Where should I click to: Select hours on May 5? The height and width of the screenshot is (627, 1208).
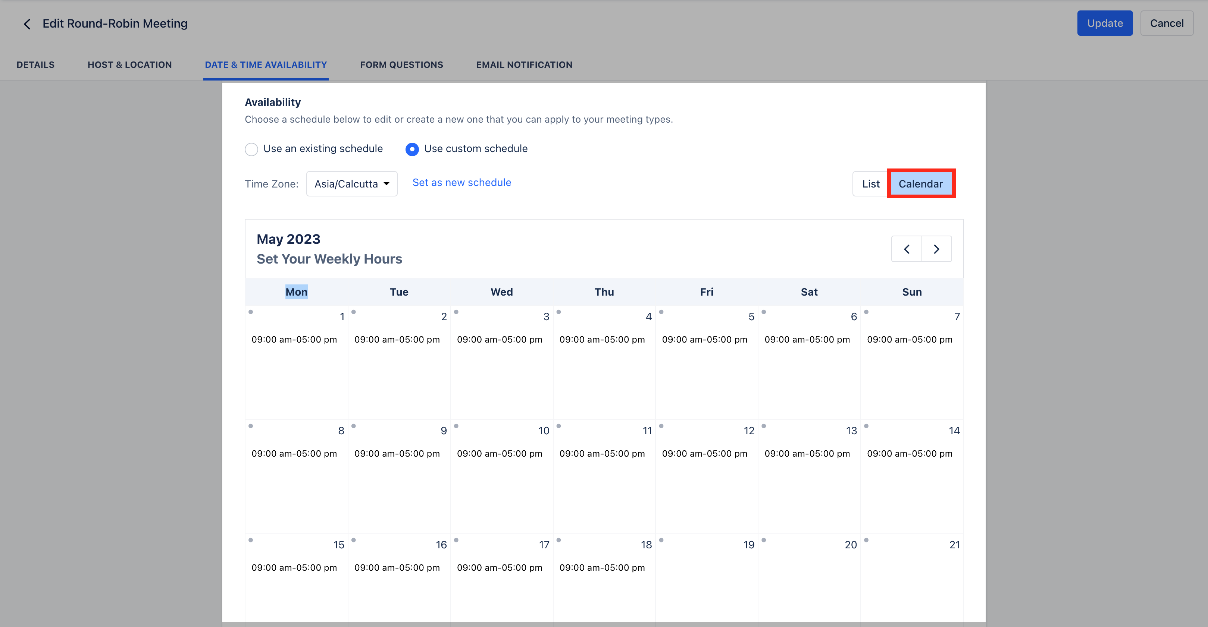(704, 339)
